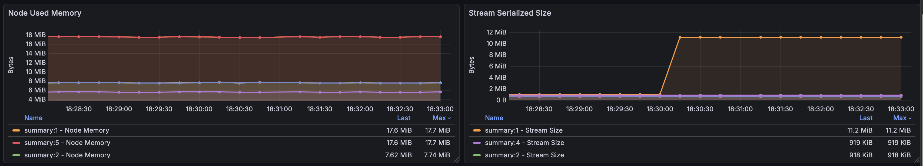
Task: Toggle the summary:4 - Stream Size series
Action: pyautogui.click(x=524, y=143)
